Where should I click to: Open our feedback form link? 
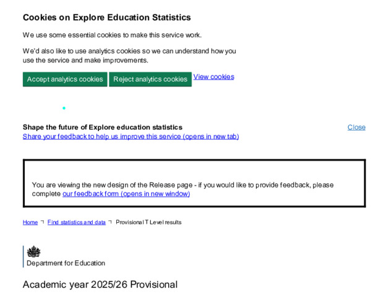pos(126,194)
